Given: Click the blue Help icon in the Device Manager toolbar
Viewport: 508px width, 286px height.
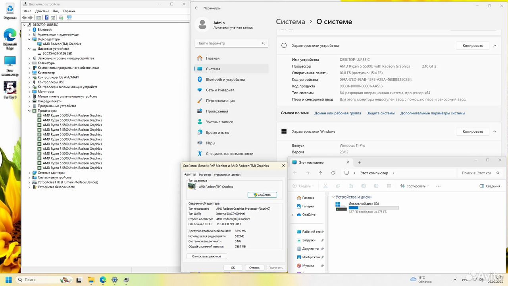Looking at the screenshot, I should coord(46,17).
